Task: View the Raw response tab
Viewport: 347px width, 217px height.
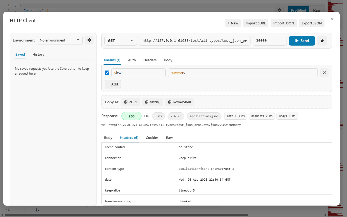Action: (x=169, y=138)
